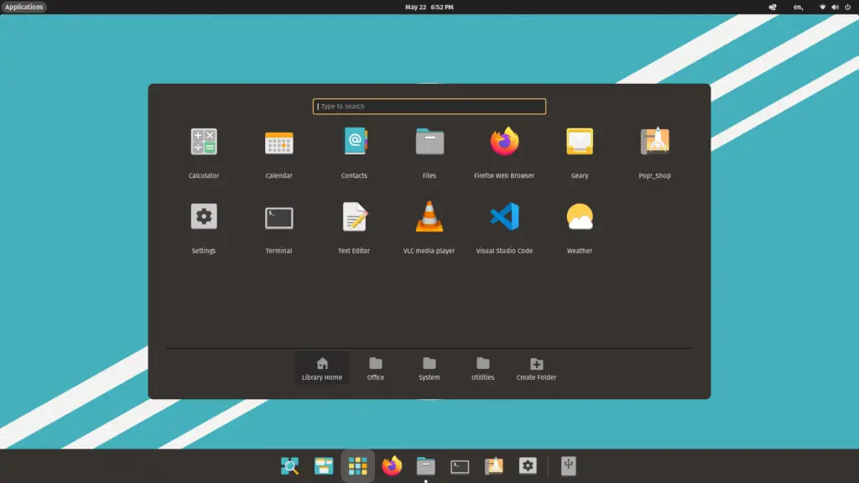Viewport: 859px width, 483px height.
Task: Click the launcher search icon in the dock
Action: pyautogui.click(x=289, y=466)
